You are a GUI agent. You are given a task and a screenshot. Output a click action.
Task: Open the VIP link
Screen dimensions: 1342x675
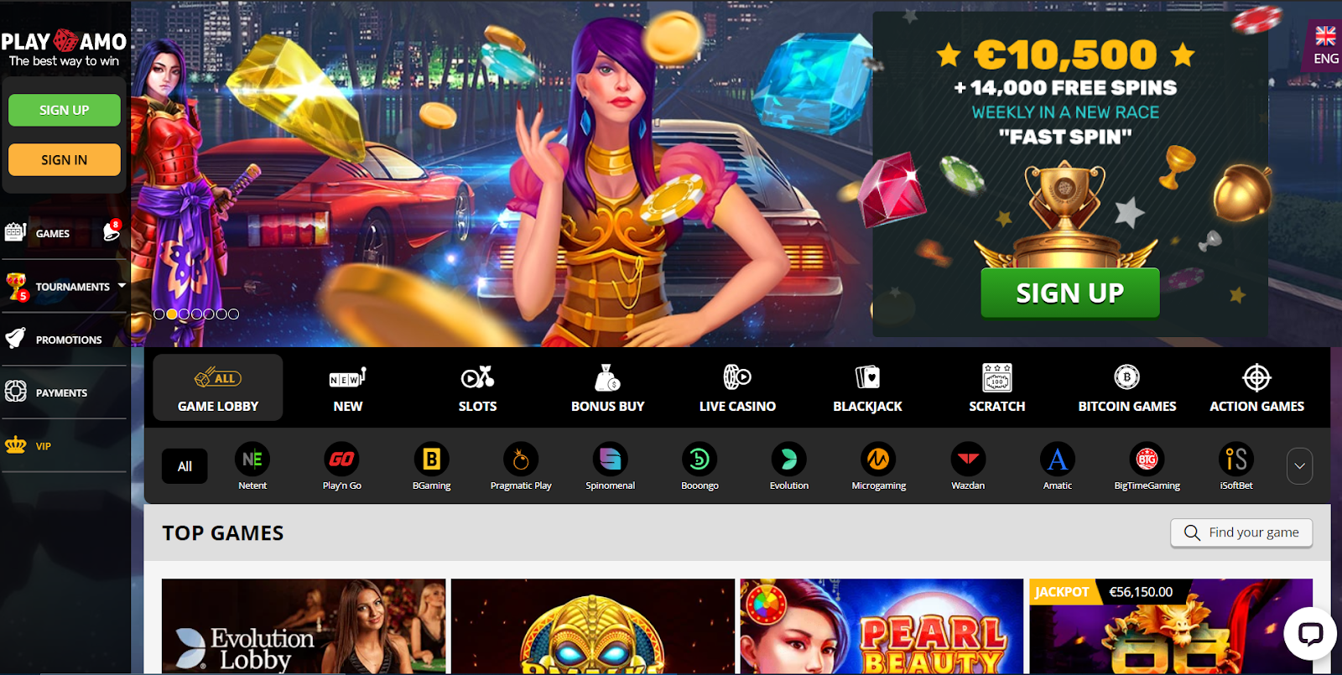(x=44, y=446)
